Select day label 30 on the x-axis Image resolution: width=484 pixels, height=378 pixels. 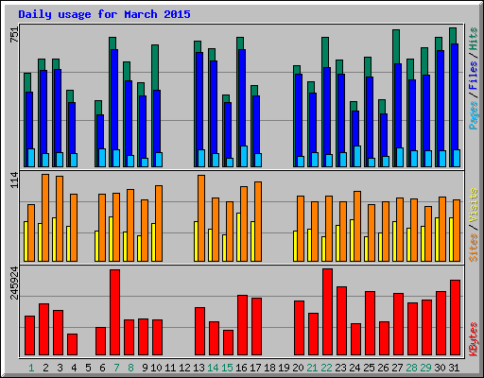(x=440, y=368)
